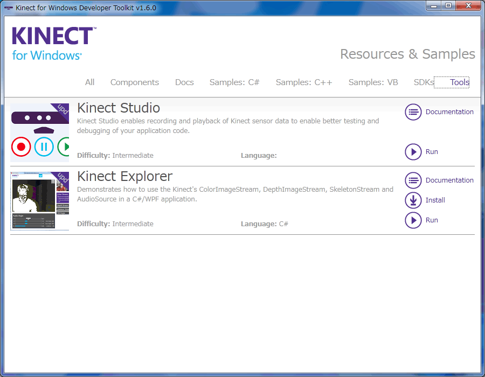Click the Kinect for Windows logo
Screen dimensions: 485x377
pyautogui.click(x=54, y=44)
